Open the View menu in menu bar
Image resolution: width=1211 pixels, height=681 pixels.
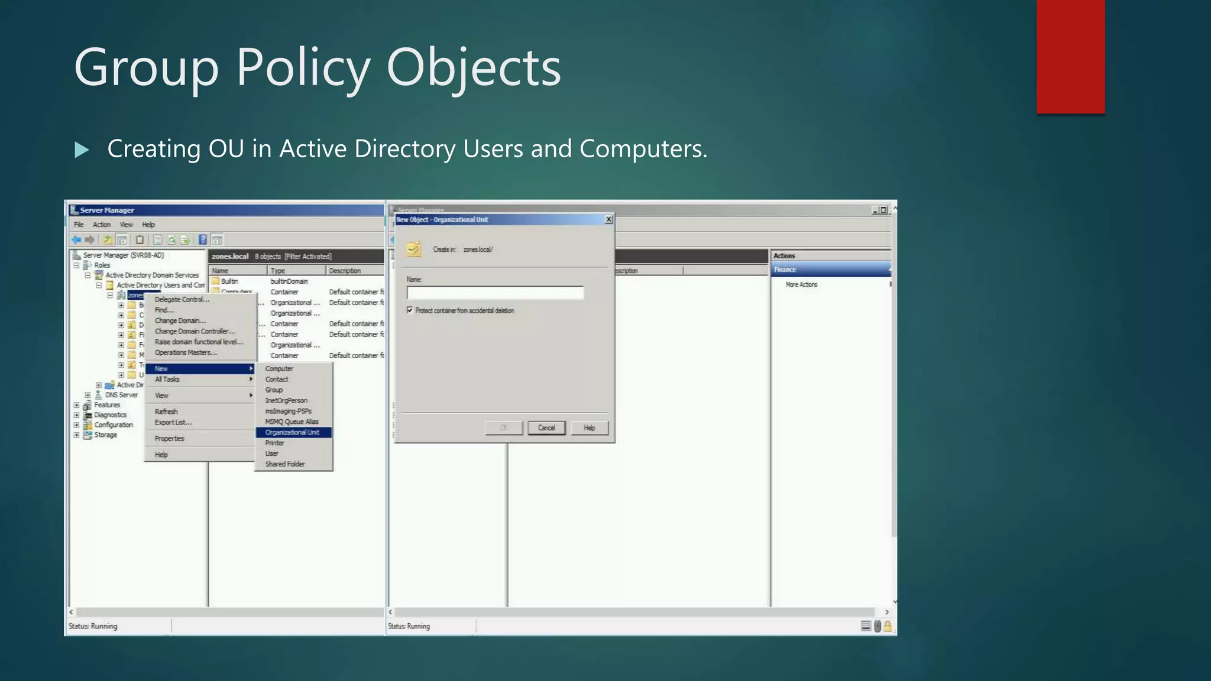click(x=127, y=225)
